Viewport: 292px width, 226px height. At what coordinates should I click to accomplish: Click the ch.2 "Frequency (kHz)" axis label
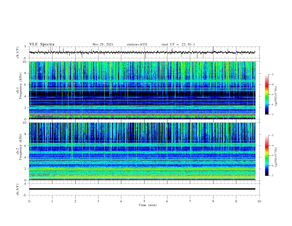(x=21, y=147)
